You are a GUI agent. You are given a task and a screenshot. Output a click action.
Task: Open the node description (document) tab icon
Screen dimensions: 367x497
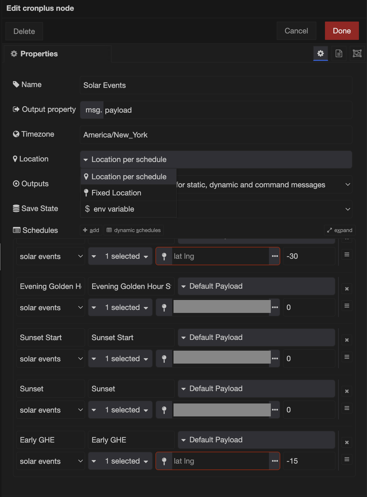(x=339, y=53)
